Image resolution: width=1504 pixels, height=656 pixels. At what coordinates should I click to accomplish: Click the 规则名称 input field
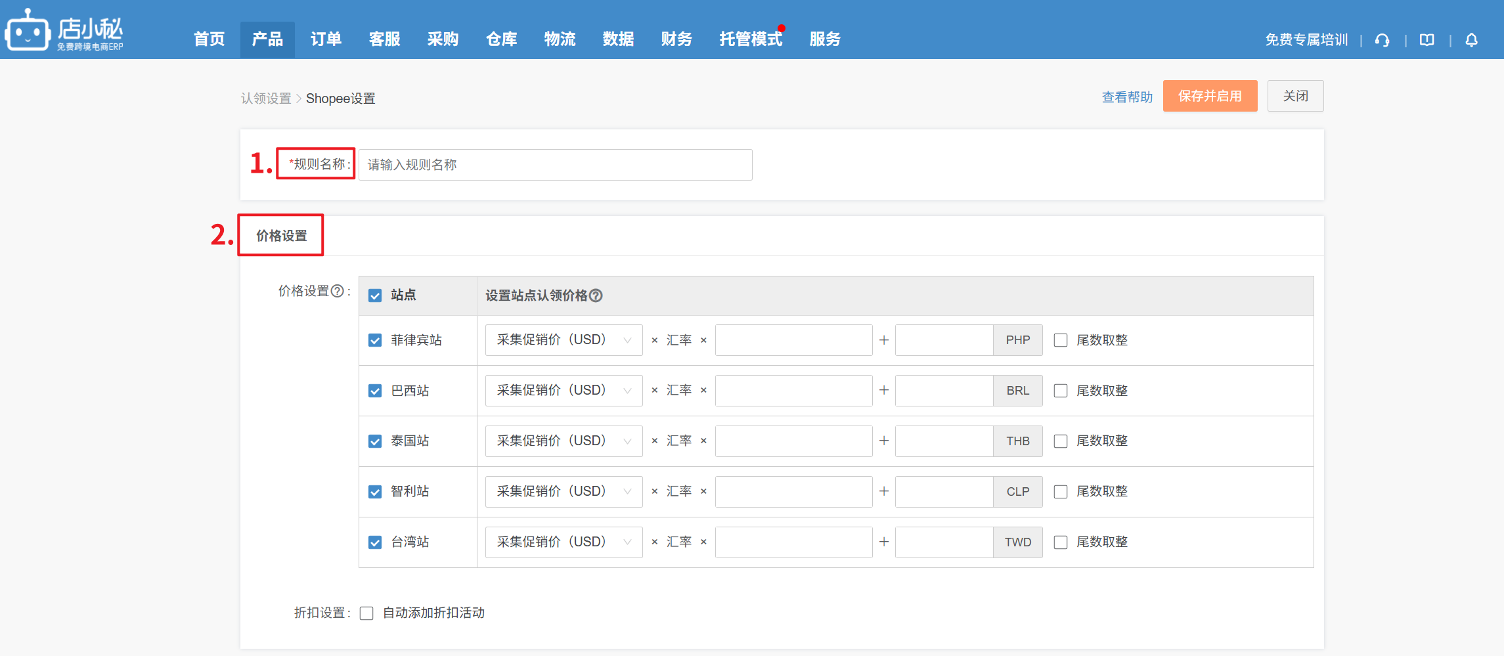coord(555,165)
